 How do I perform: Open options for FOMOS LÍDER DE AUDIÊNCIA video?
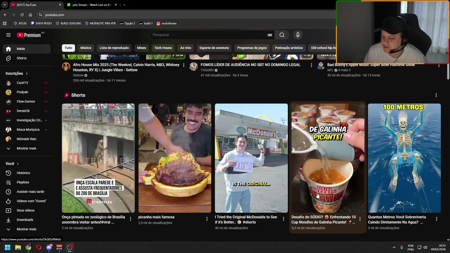click(311, 65)
